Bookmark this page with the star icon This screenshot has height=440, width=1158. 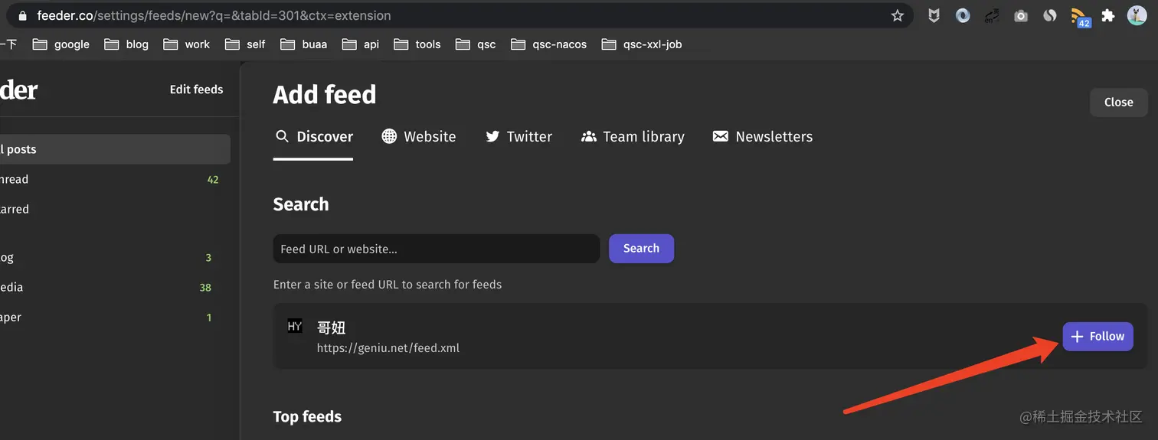point(898,16)
